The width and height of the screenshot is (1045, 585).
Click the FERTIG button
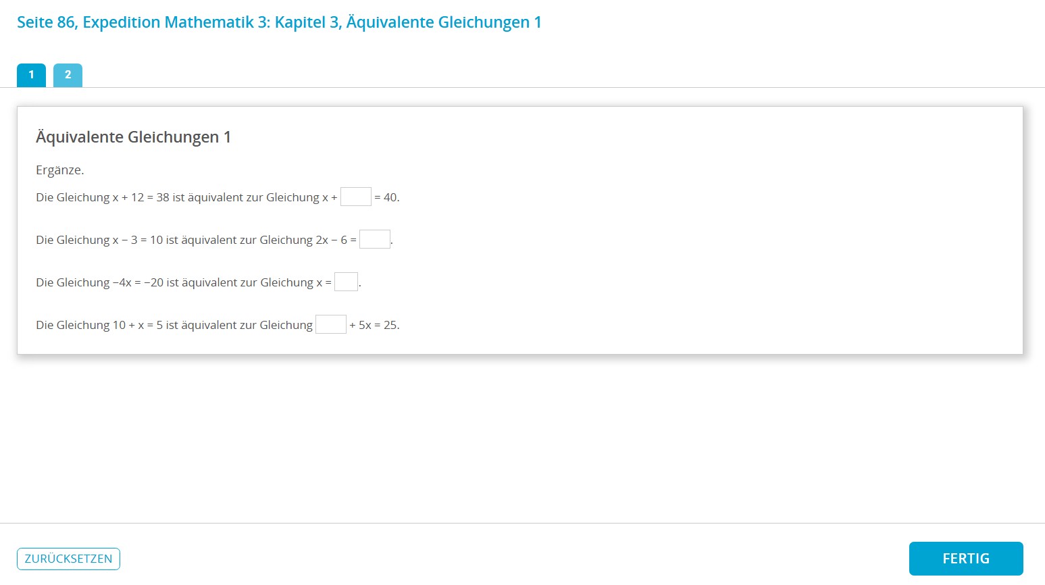pyautogui.click(x=965, y=559)
